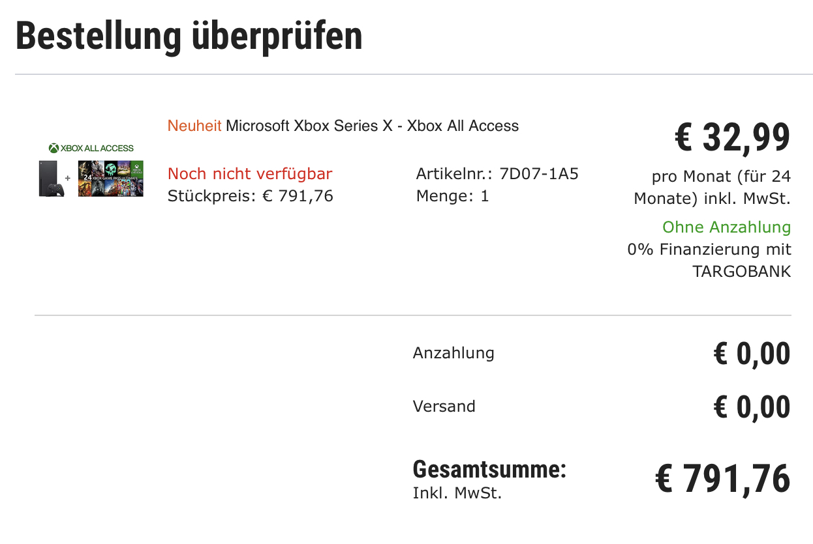Click the orange Neuheit label
813x544 pixels.
click(194, 126)
